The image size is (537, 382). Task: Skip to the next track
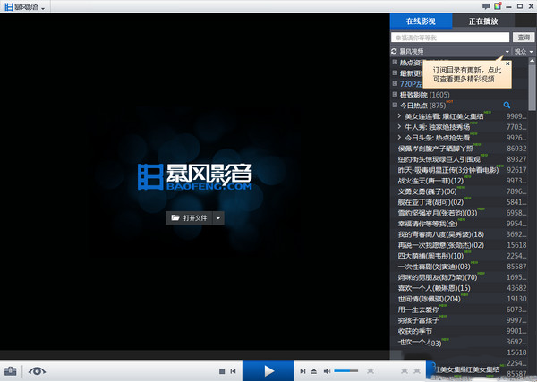[303, 371]
